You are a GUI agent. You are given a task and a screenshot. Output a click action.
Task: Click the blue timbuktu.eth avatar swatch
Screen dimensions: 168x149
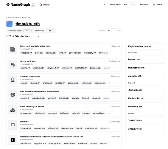coord(10,24)
